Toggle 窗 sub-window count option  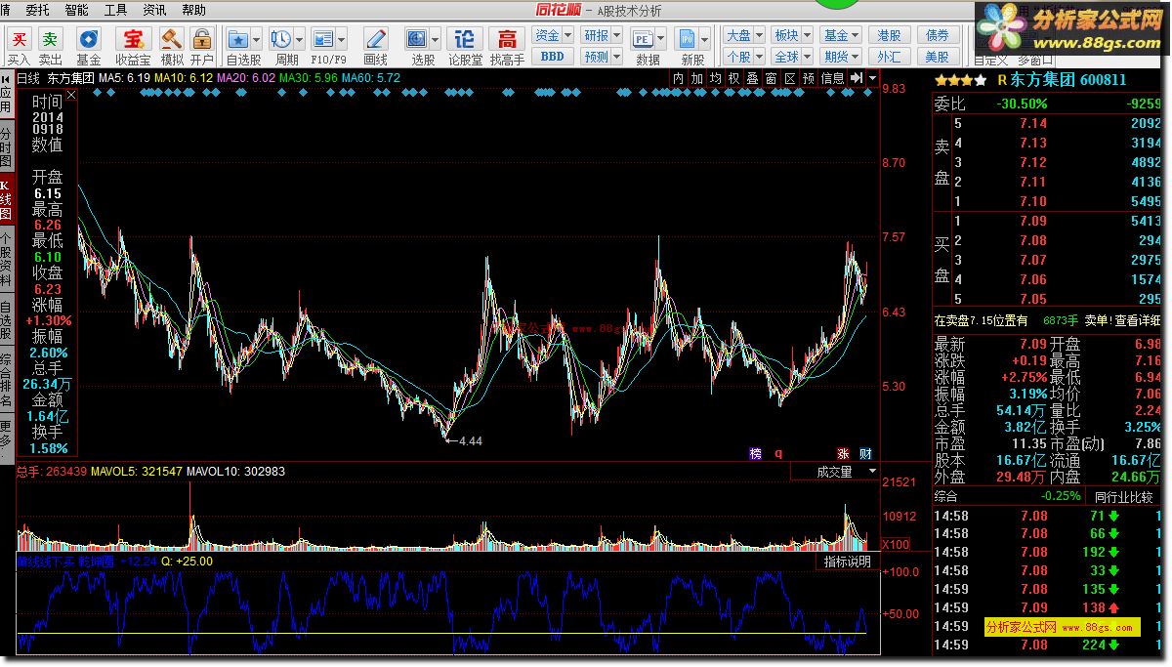click(x=771, y=78)
